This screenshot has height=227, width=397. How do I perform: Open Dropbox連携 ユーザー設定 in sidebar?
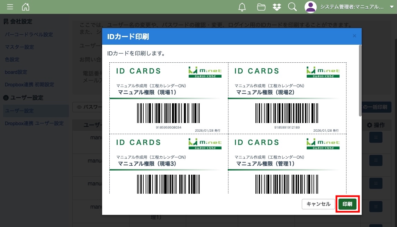(x=34, y=123)
